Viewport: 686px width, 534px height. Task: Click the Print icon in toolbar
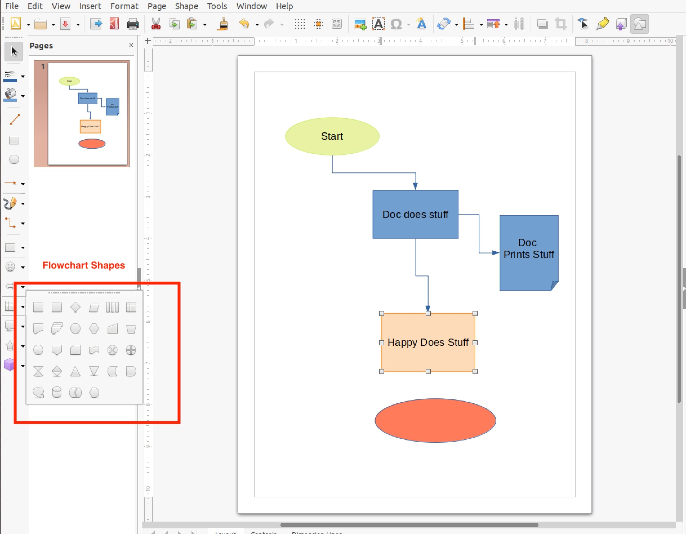[133, 24]
